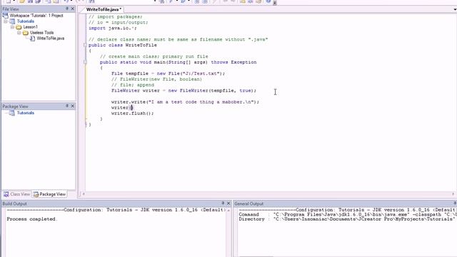This screenshot has height=257, width=457.
Task: Click the 'writer.flush();' line
Action: [132, 114]
